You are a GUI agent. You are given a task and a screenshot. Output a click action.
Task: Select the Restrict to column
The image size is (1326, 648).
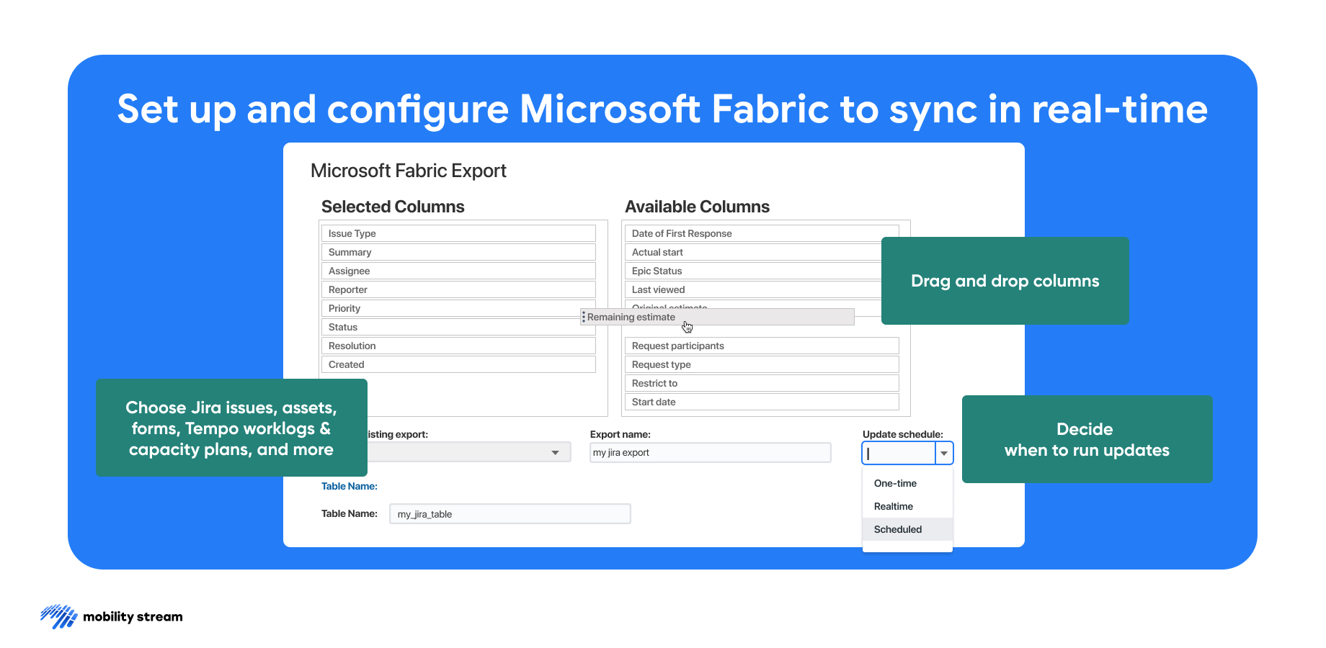pos(762,383)
